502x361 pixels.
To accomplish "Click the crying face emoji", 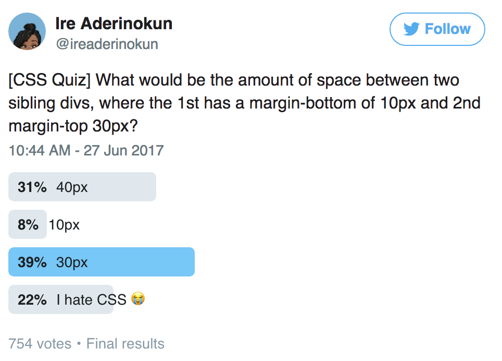I will pos(138,298).
